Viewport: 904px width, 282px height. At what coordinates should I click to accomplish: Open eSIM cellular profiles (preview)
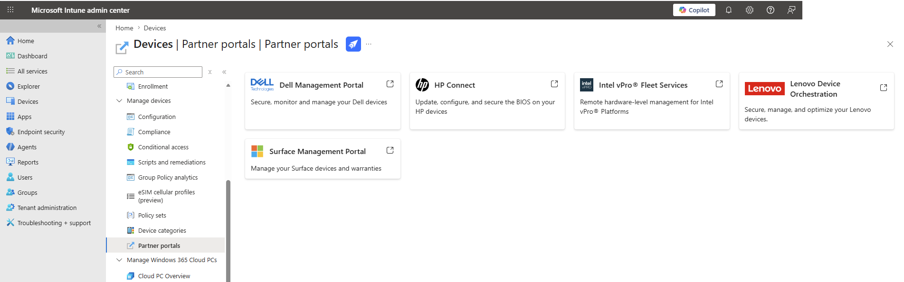coord(165,196)
